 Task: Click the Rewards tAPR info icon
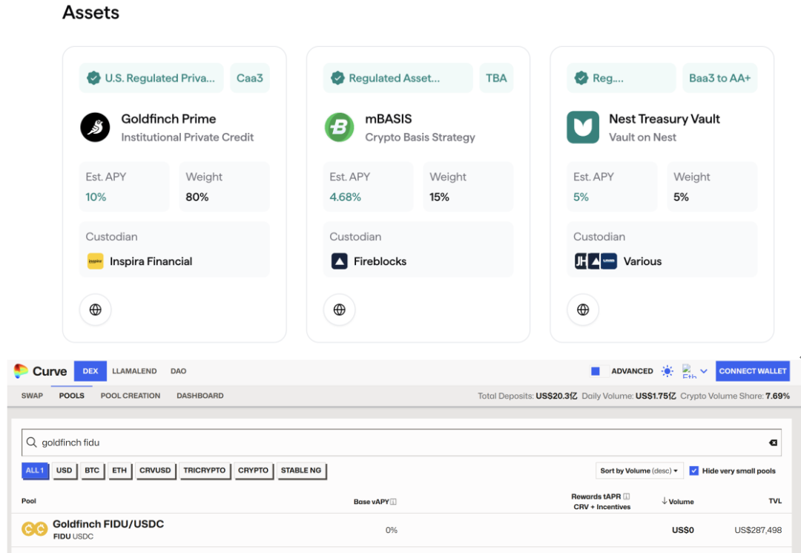pos(627,497)
